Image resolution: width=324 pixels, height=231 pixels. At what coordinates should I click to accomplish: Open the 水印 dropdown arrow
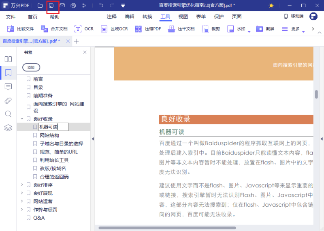[x=249, y=32]
